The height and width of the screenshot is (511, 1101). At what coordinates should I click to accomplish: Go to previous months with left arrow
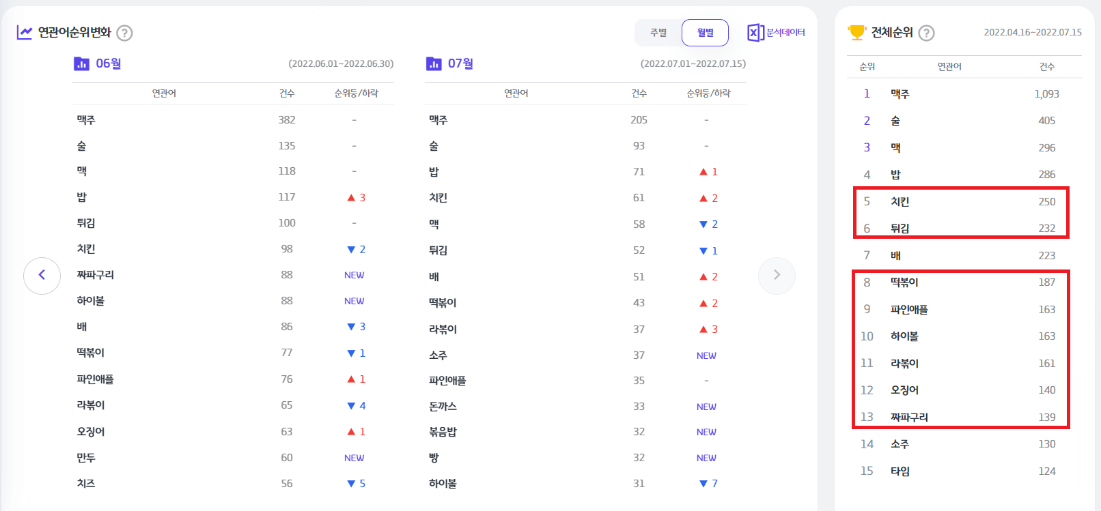pyautogui.click(x=42, y=276)
